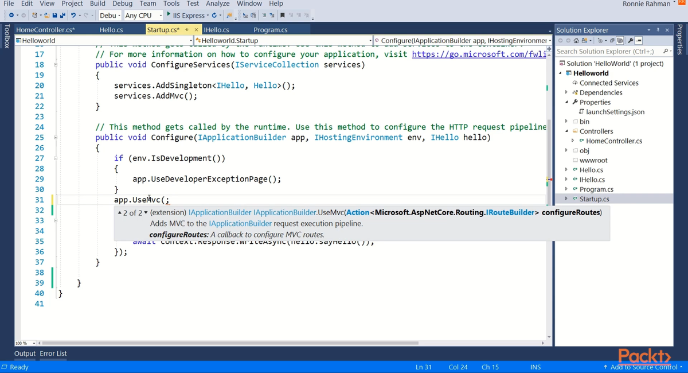Click the Save icon in toolbar
Screen dimensions: 688x373
[55, 15]
